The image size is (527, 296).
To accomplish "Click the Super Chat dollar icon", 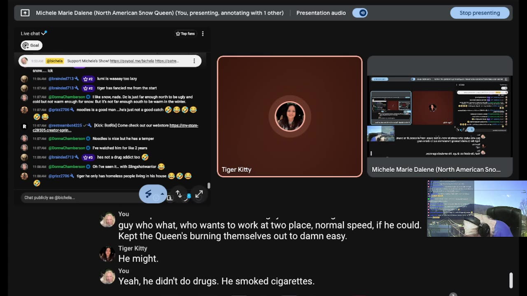I will coord(169,198).
